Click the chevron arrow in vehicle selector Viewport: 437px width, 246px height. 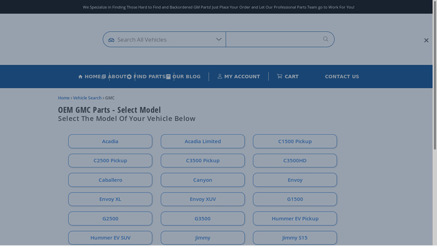click(x=218, y=39)
